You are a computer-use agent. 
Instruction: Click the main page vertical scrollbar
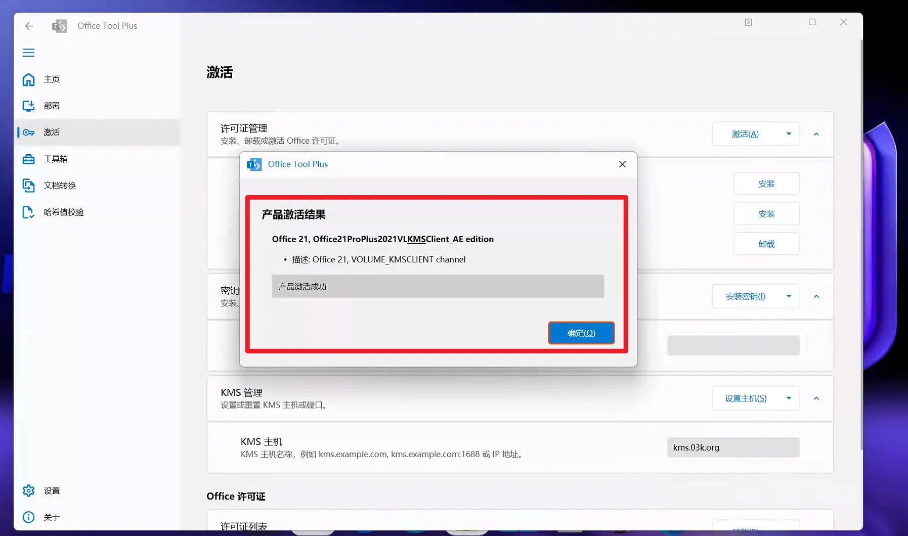coord(861,245)
